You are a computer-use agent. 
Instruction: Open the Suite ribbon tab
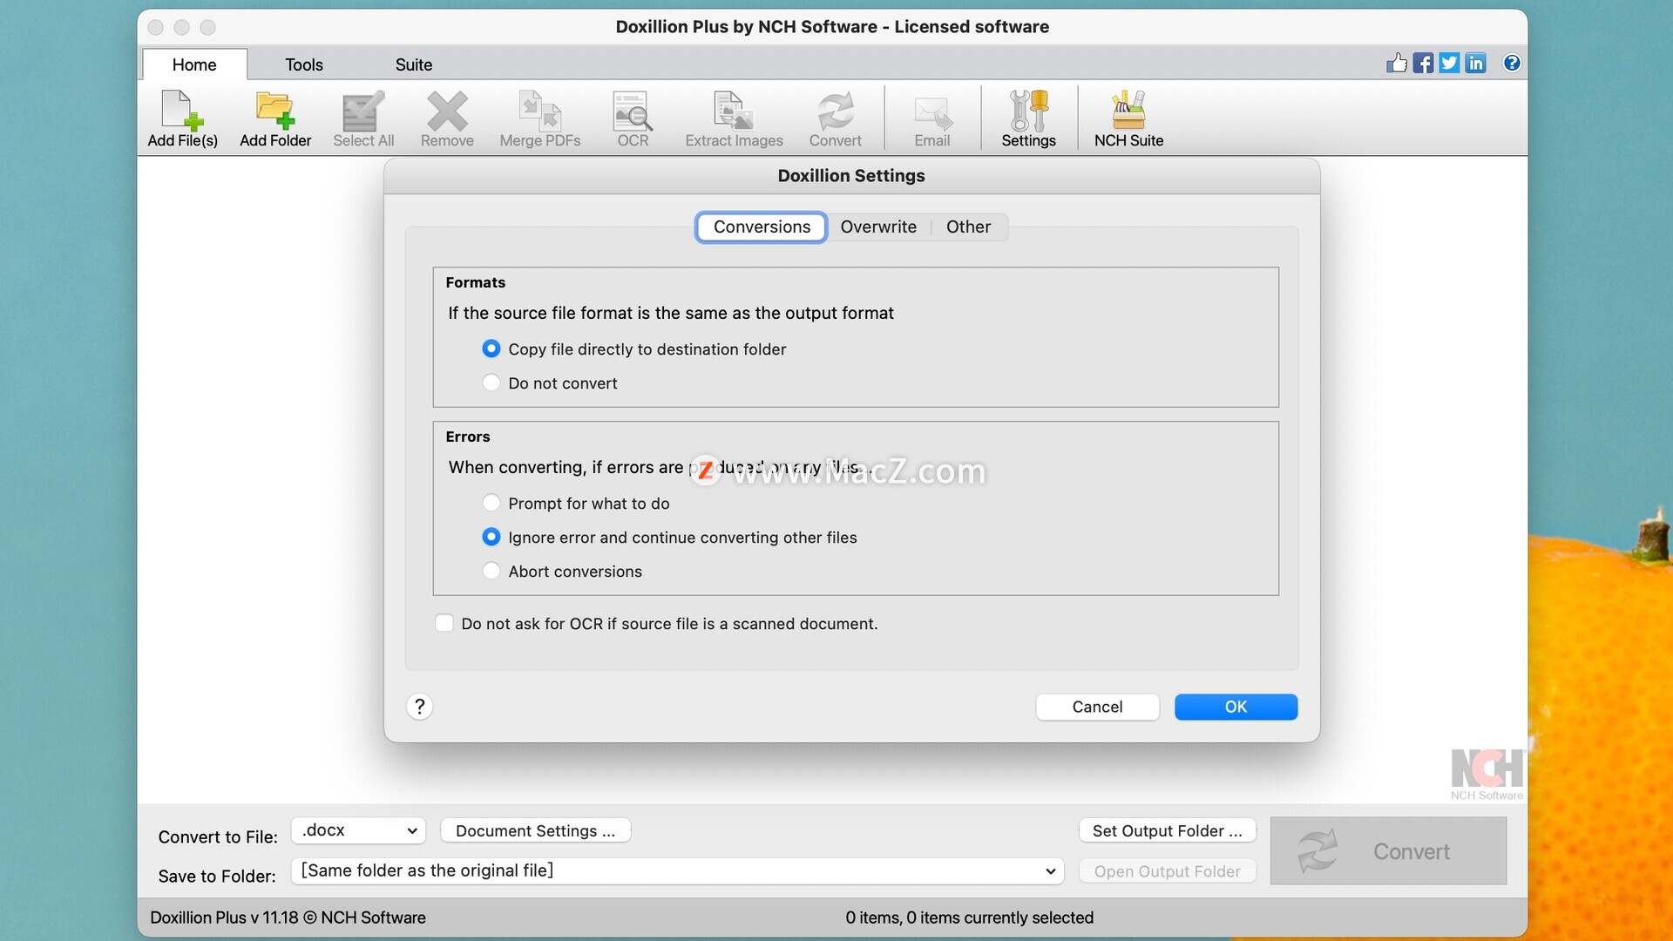414,64
